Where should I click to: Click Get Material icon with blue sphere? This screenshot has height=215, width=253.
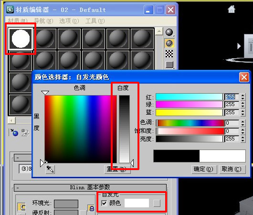pos(14,132)
